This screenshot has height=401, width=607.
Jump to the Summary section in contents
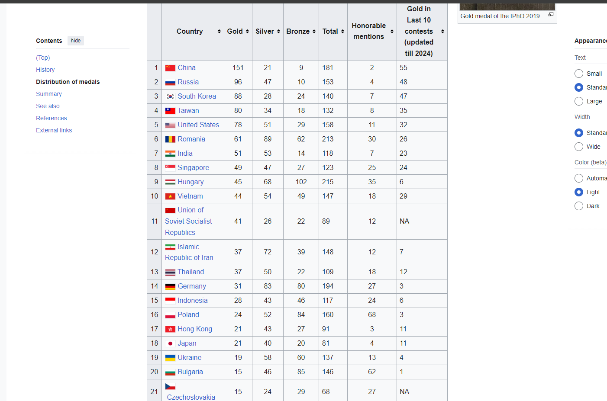pos(48,94)
